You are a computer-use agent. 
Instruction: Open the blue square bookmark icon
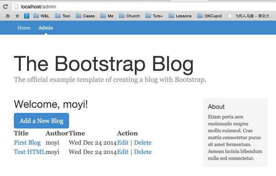[27, 16]
